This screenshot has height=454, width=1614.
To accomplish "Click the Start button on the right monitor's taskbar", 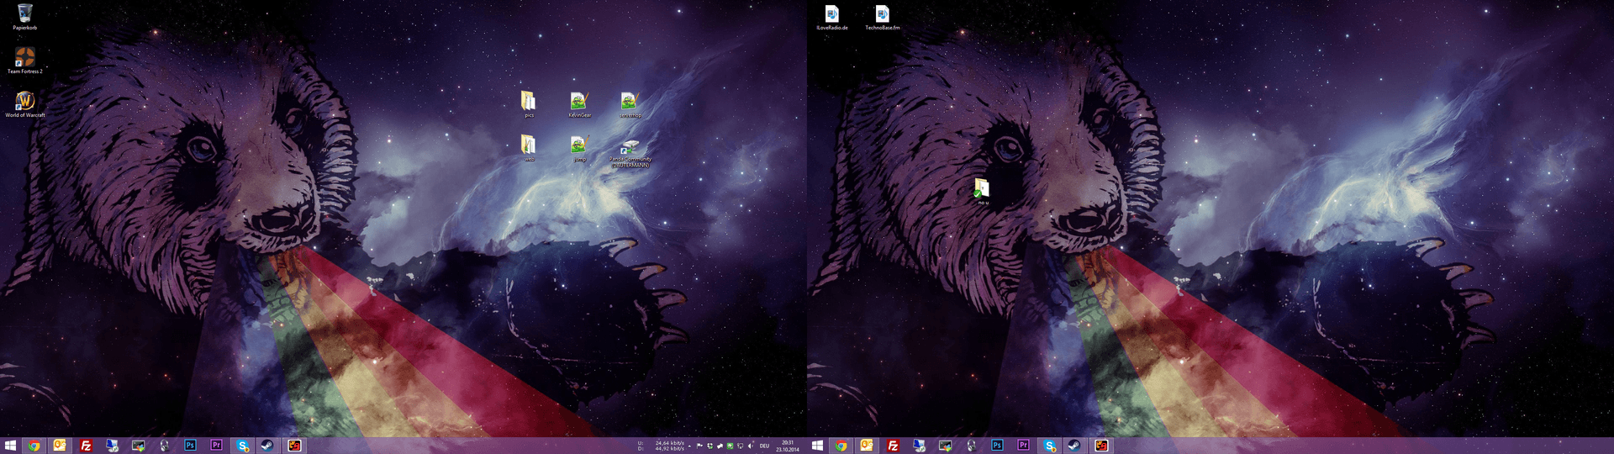I will click(817, 446).
